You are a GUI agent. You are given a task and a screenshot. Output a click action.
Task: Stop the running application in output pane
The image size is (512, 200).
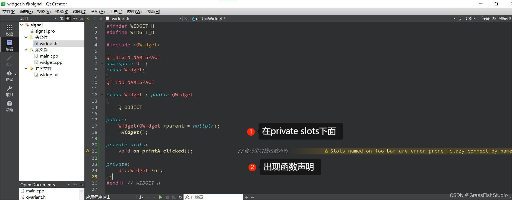[x=167, y=197]
